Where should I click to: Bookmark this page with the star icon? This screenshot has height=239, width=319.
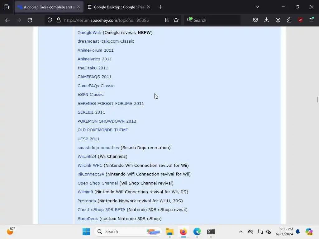click(x=176, y=20)
